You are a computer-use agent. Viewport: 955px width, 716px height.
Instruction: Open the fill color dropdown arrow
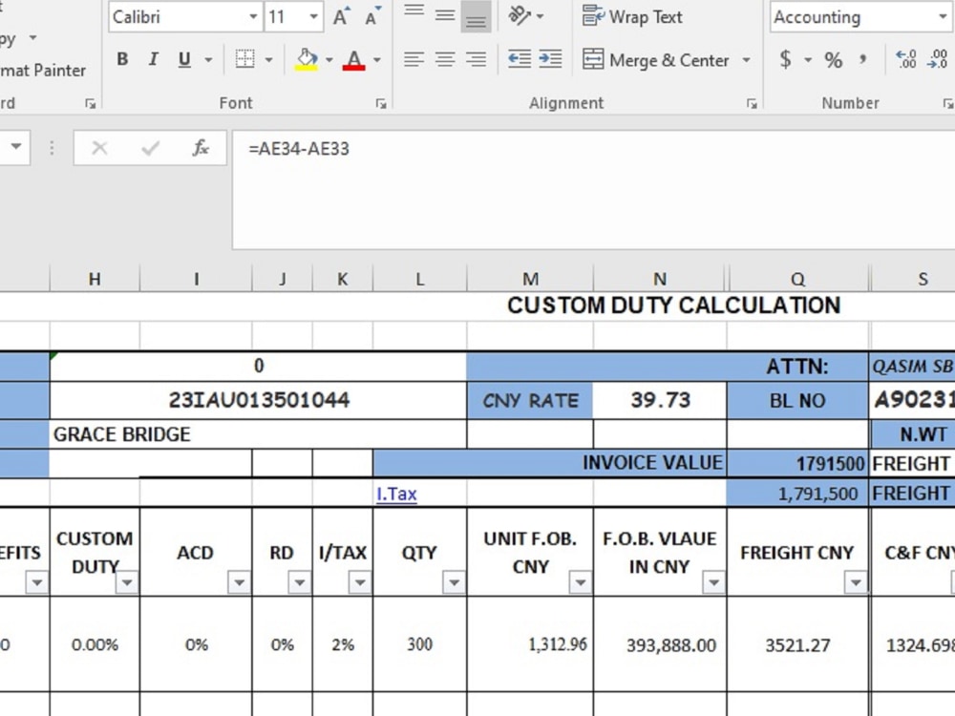point(329,59)
